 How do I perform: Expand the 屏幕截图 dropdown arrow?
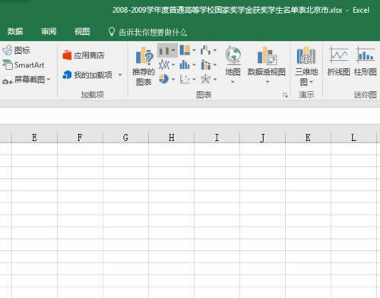(x=49, y=80)
